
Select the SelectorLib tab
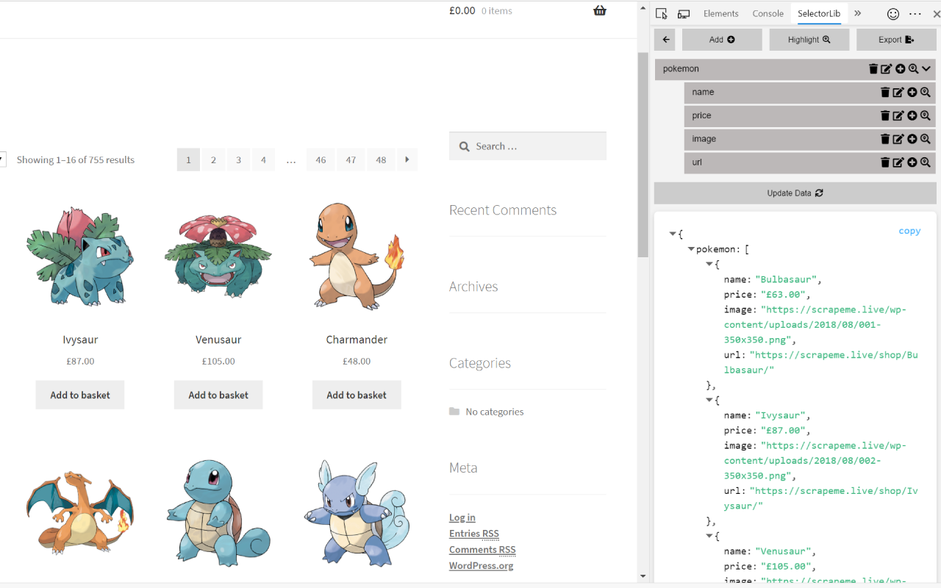pyautogui.click(x=819, y=14)
